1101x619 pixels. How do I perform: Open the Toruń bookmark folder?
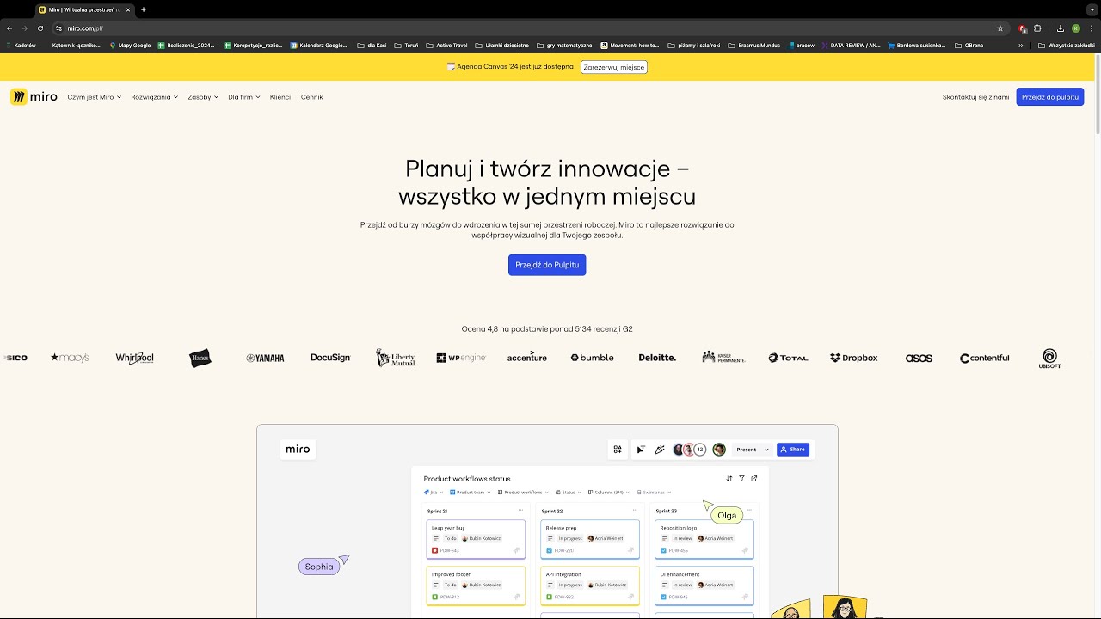point(406,46)
